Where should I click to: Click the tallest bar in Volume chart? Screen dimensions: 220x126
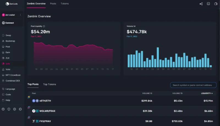[x=158, y=57]
